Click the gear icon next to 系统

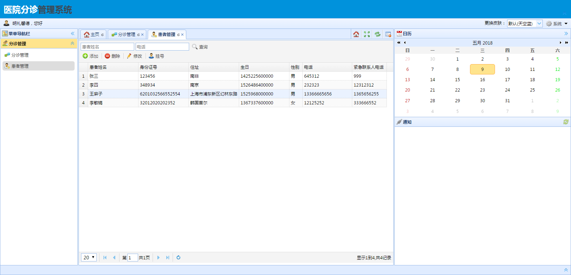(549, 24)
